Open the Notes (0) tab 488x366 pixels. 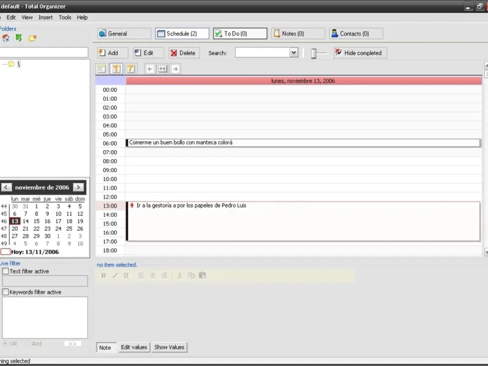pyautogui.click(x=298, y=34)
